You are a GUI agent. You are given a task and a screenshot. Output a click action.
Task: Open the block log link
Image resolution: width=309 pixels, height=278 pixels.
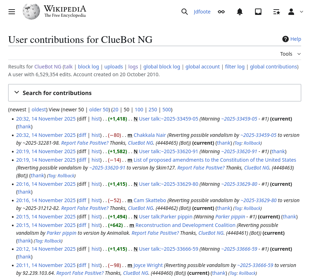pyautogui.click(x=88, y=67)
